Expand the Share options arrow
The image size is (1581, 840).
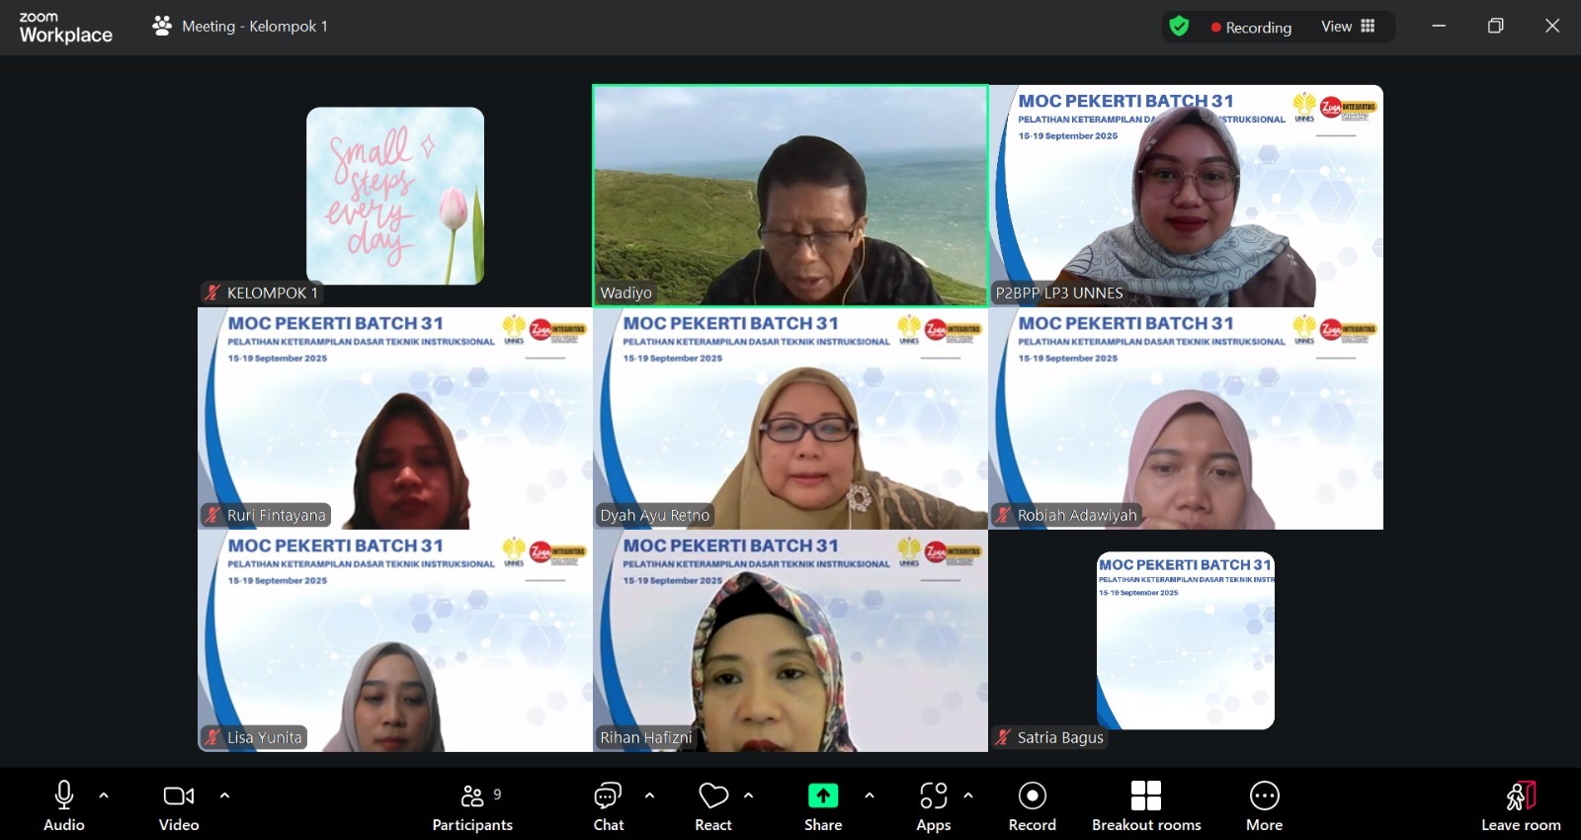(870, 795)
